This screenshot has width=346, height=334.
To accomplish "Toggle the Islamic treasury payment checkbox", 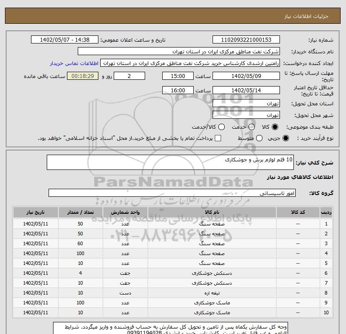I will pos(218,138).
